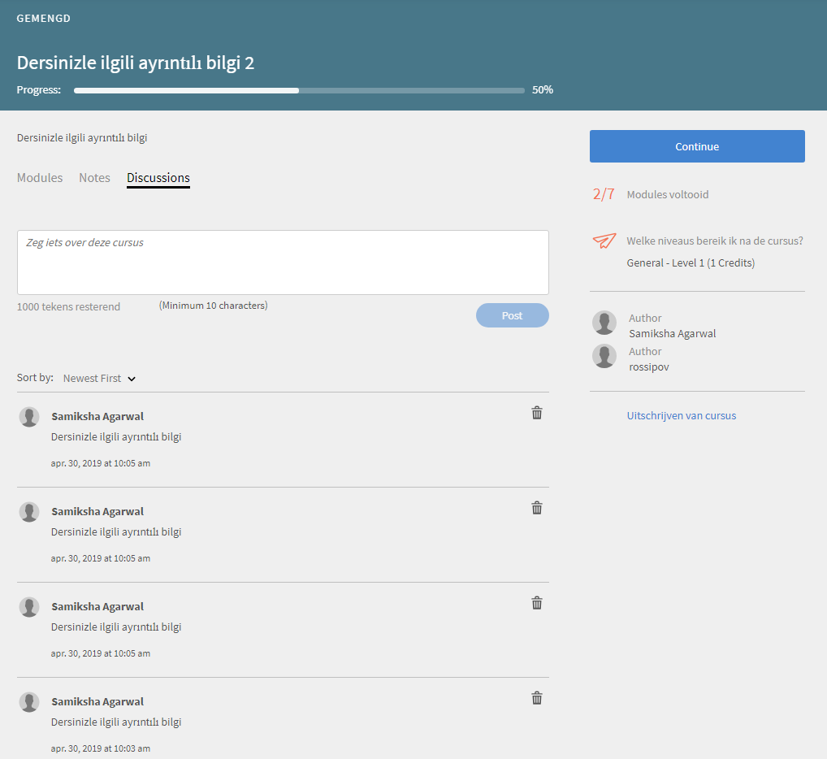Click trash icon on third comment
Image resolution: width=827 pixels, height=759 pixels.
[537, 603]
